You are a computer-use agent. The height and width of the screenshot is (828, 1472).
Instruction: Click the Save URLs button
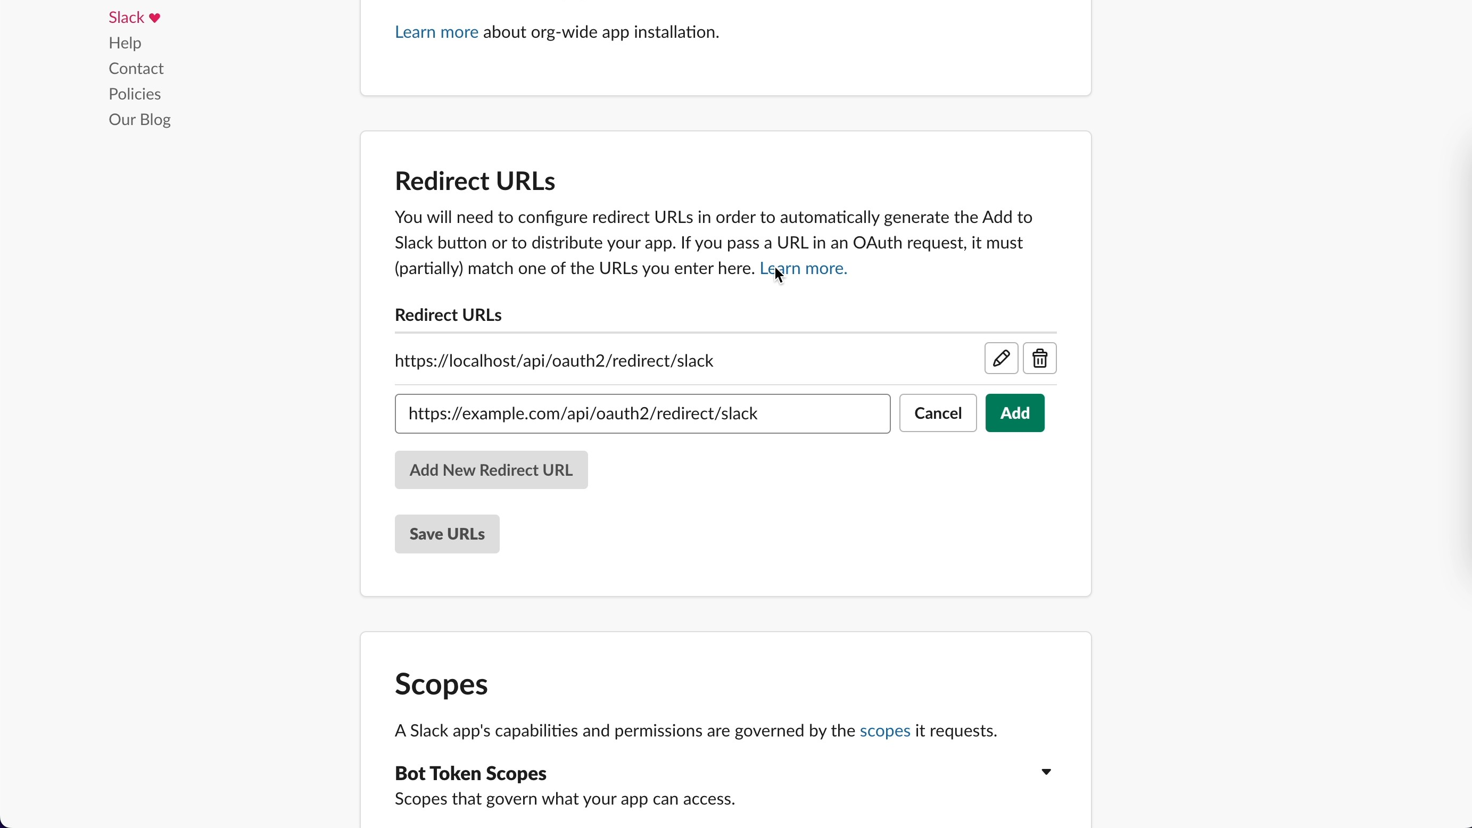coord(446,534)
